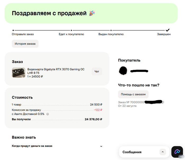The width and height of the screenshot is (185, 160).
Task: Open the Avito Pro assistant icon
Action: pos(177,152)
